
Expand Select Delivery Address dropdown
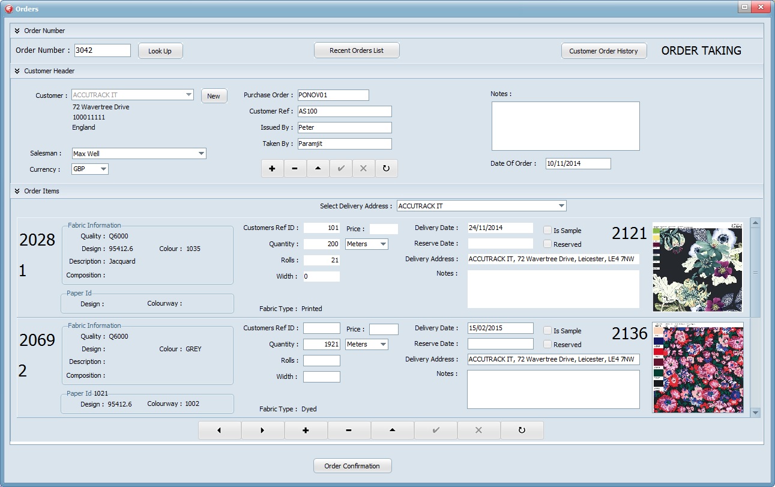[x=561, y=206]
